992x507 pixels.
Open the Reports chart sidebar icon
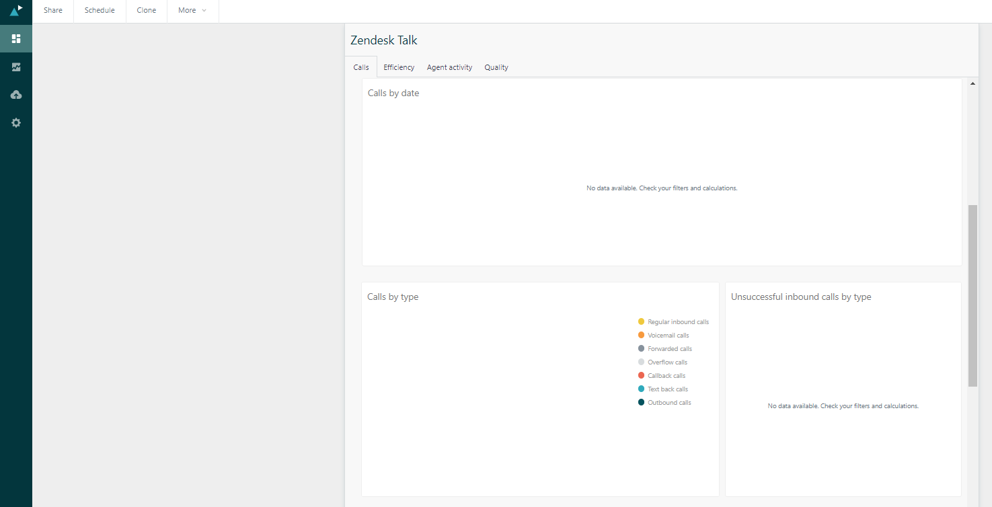pyautogui.click(x=16, y=67)
